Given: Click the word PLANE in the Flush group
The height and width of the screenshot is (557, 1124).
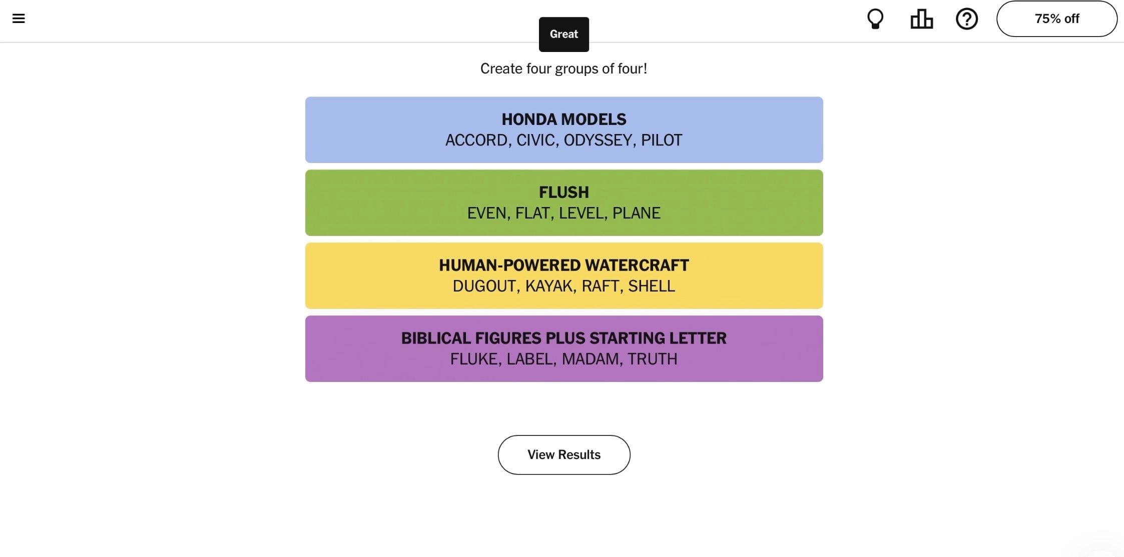Looking at the screenshot, I should point(636,213).
